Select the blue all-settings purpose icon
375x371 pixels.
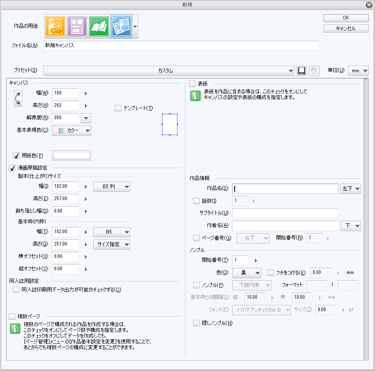click(x=121, y=26)
